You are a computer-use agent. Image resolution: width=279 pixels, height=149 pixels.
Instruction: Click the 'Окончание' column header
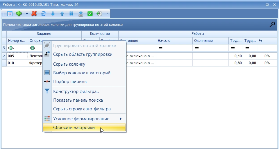tap(210, 41)
